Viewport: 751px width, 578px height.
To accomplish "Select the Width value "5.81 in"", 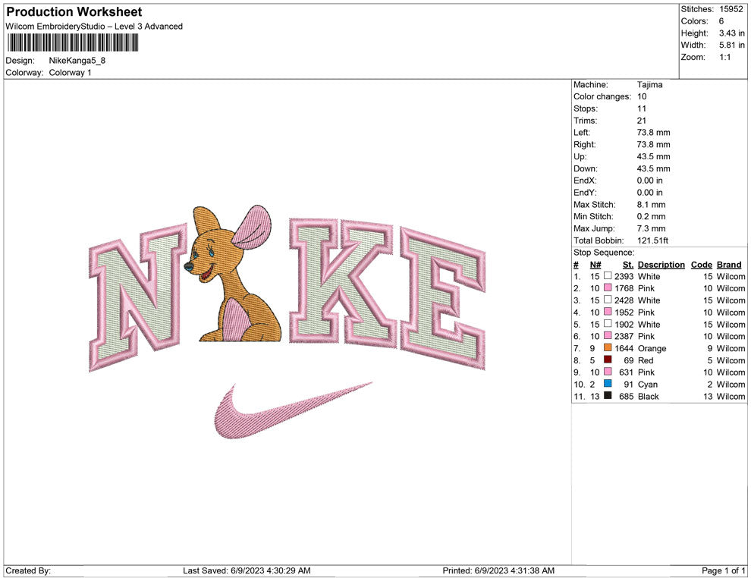I will (x=732, y=45).
